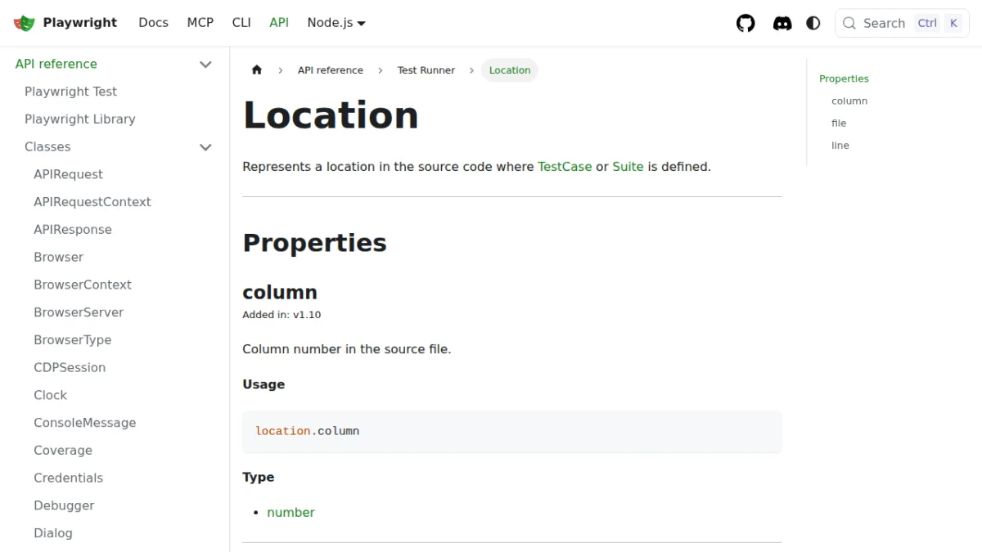Screen dimensions: 982x552
Task: Toggle dark and light mode
Action: [813, 23]
